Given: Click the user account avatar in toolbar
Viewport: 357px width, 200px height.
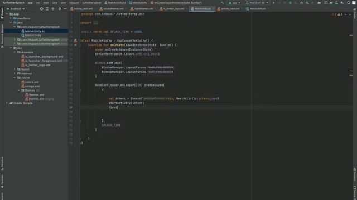Looking at the screenshot, I should tap(354, 3).
